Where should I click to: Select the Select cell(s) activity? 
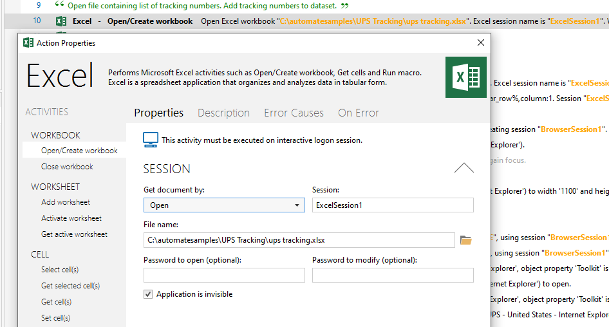tap(60, 270)
